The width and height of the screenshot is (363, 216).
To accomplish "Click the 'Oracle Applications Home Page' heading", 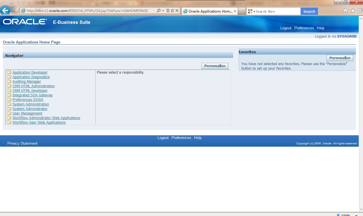I will (x=32, y=42).
